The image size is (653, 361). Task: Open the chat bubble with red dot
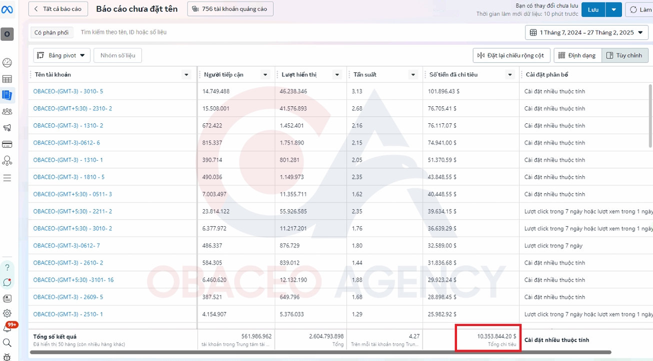click(7, 283)
